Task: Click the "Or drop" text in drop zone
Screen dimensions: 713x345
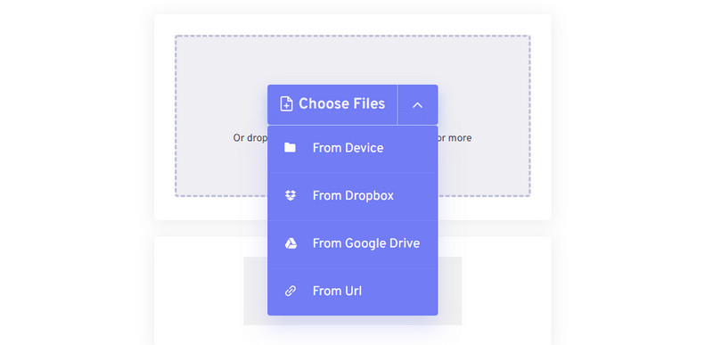Action: click(250, 137)
